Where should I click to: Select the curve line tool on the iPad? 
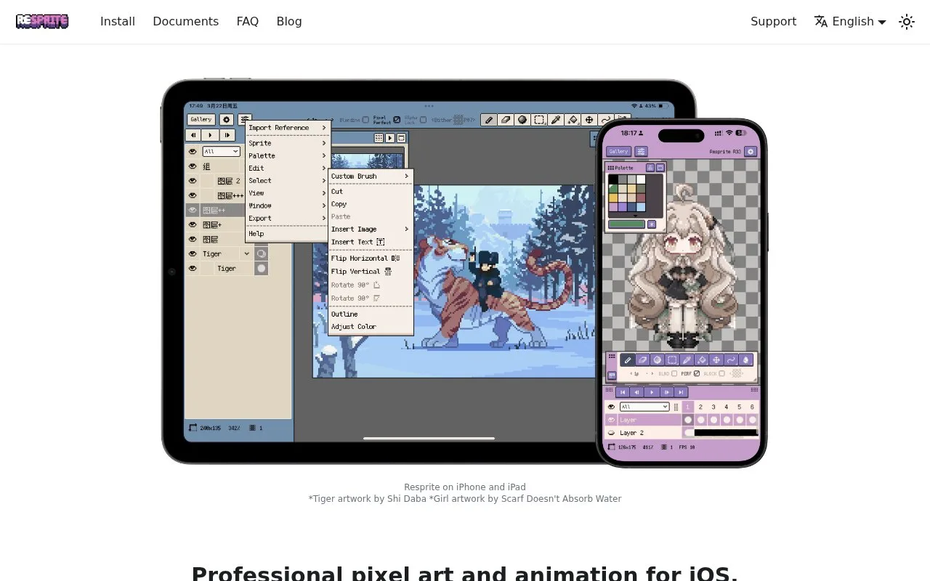click(606, 120)
